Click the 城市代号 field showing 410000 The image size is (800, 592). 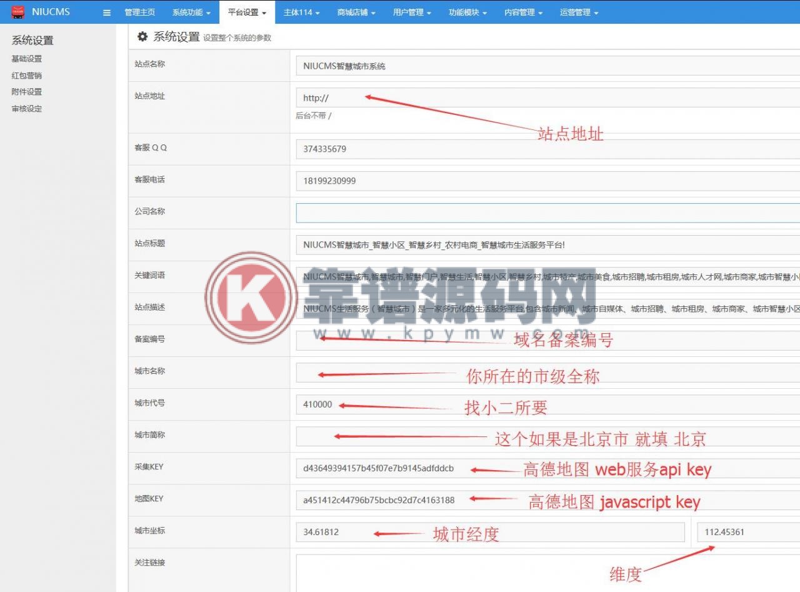pos(548,404)
